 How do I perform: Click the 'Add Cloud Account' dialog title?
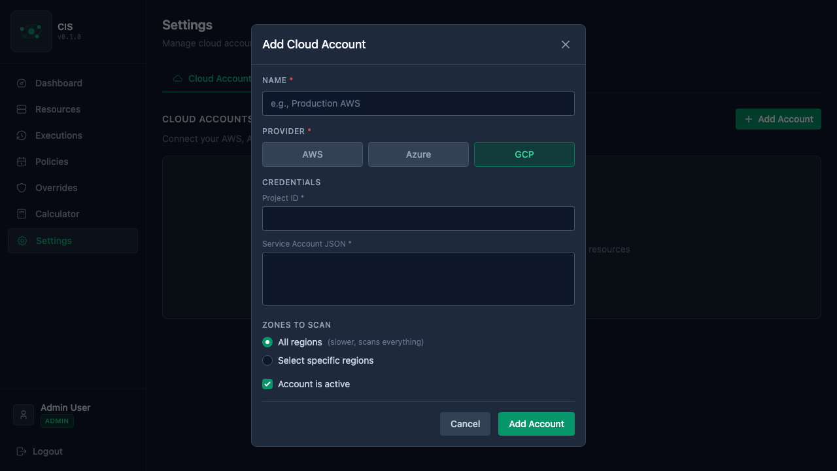point(314,44)
